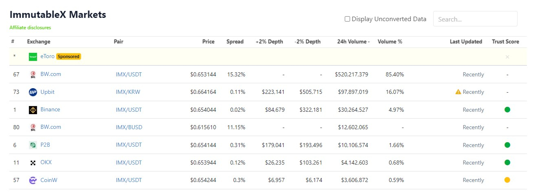Click BW.com logo in IMX/USDT row

tap(33, 74)
